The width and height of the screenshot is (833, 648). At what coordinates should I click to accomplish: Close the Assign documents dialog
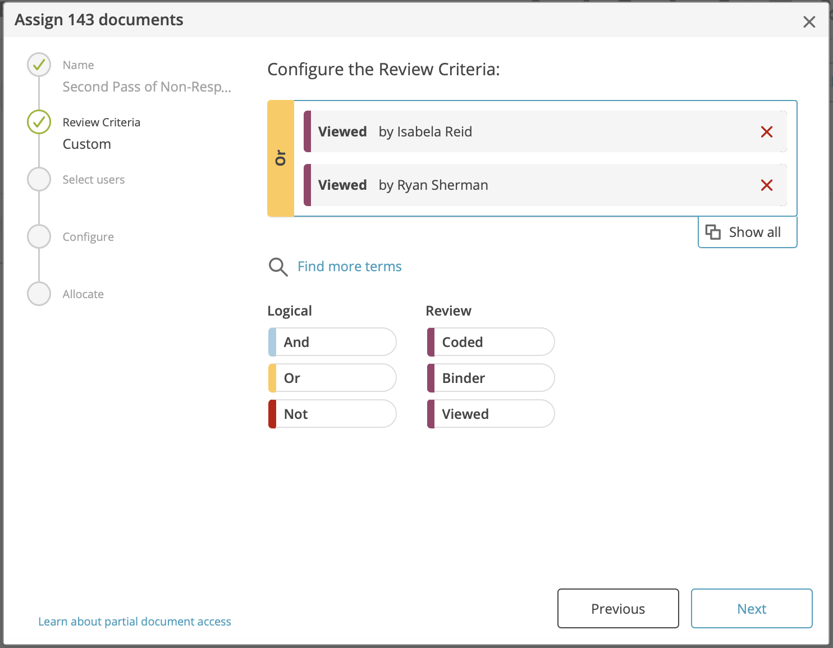809,22
